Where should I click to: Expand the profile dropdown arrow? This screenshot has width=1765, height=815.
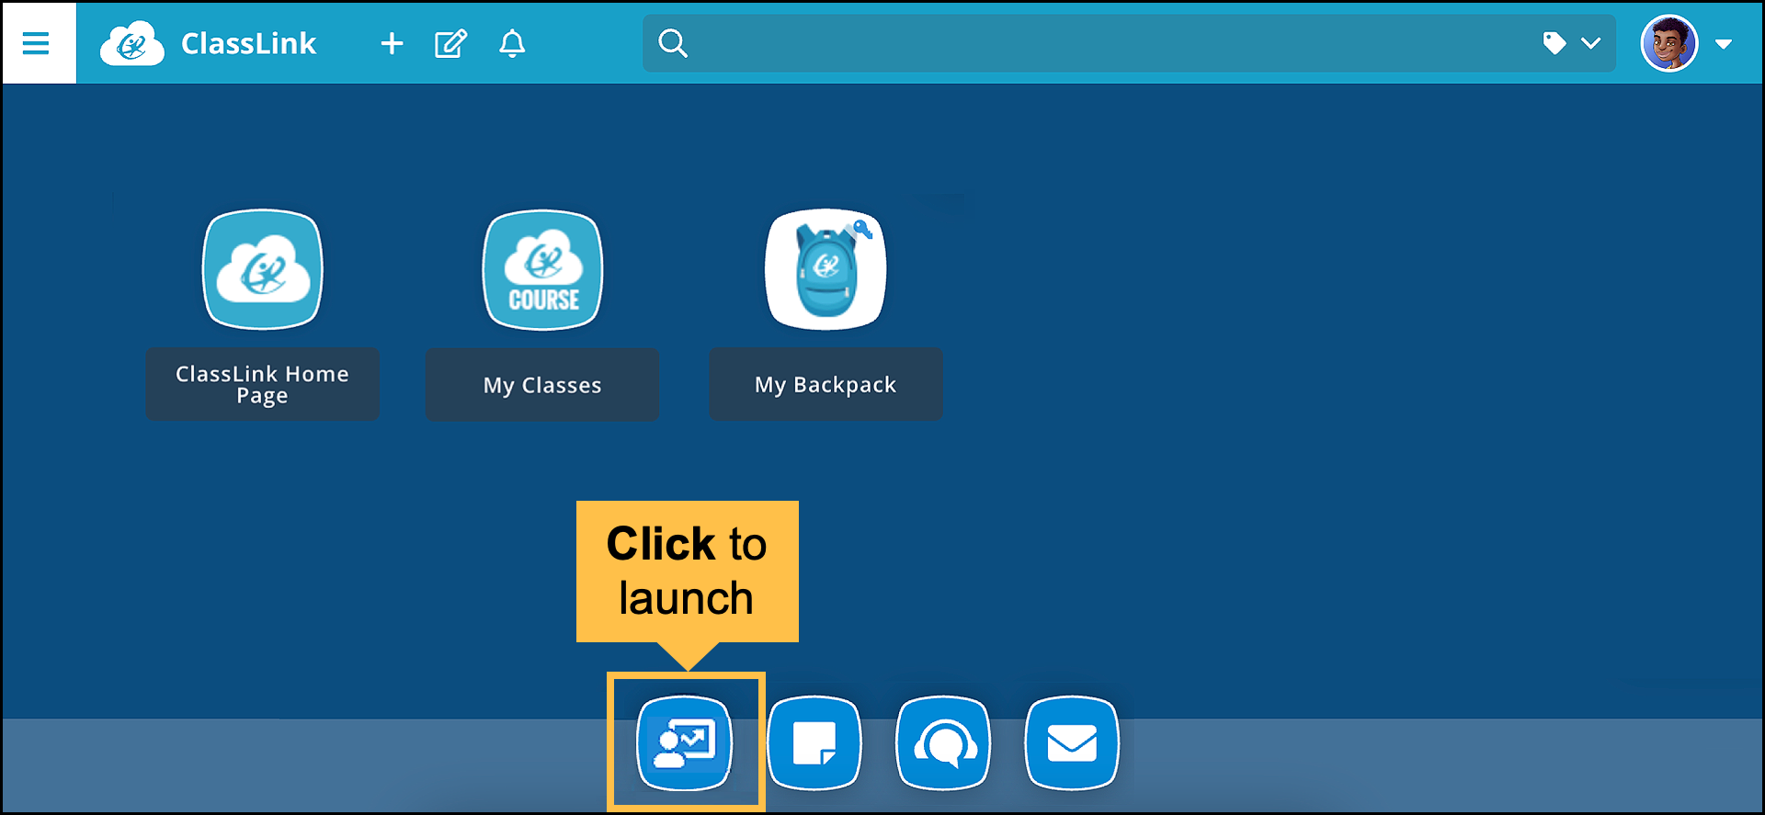(x=1724, y=44)
